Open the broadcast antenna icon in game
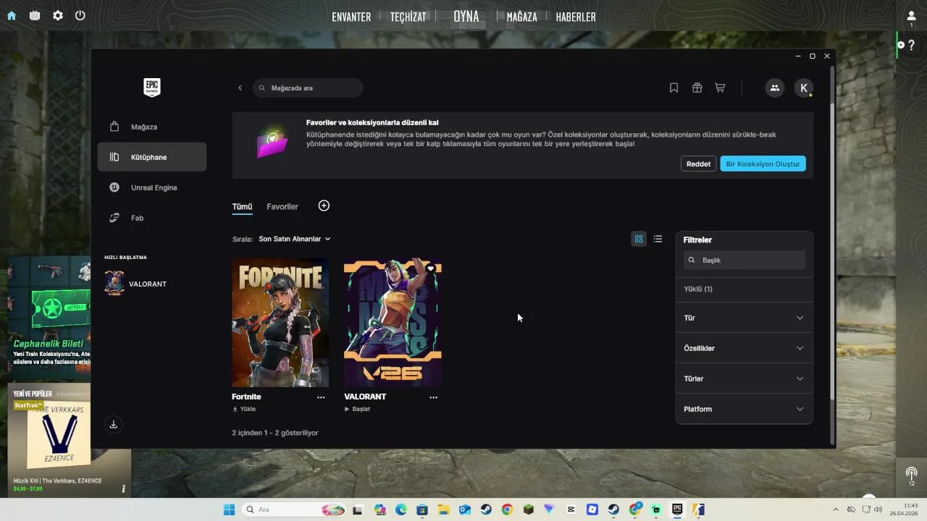927x521 pixels. [x=911, y=473]
